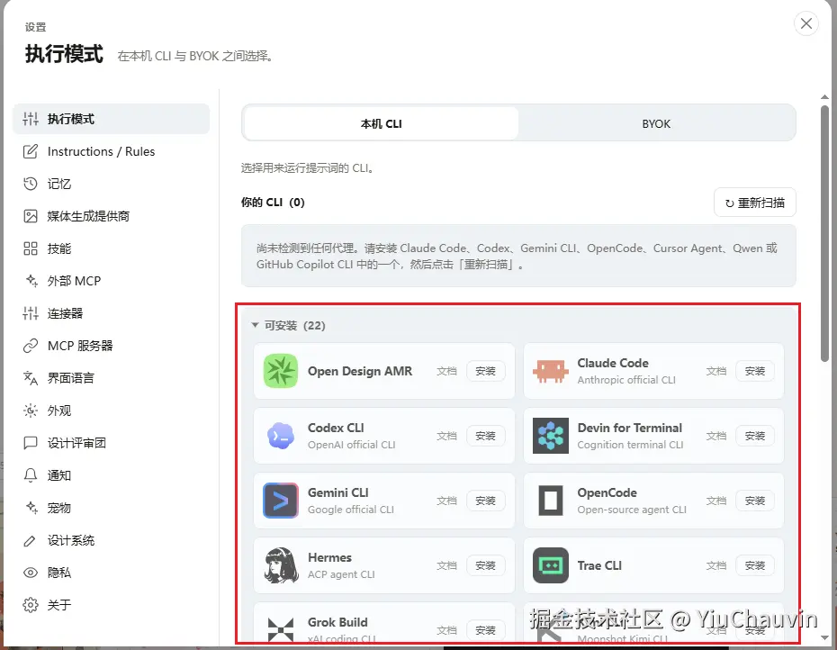Install Grok Build

click(485, 630)
